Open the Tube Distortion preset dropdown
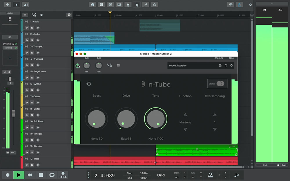 coord(191,66)
